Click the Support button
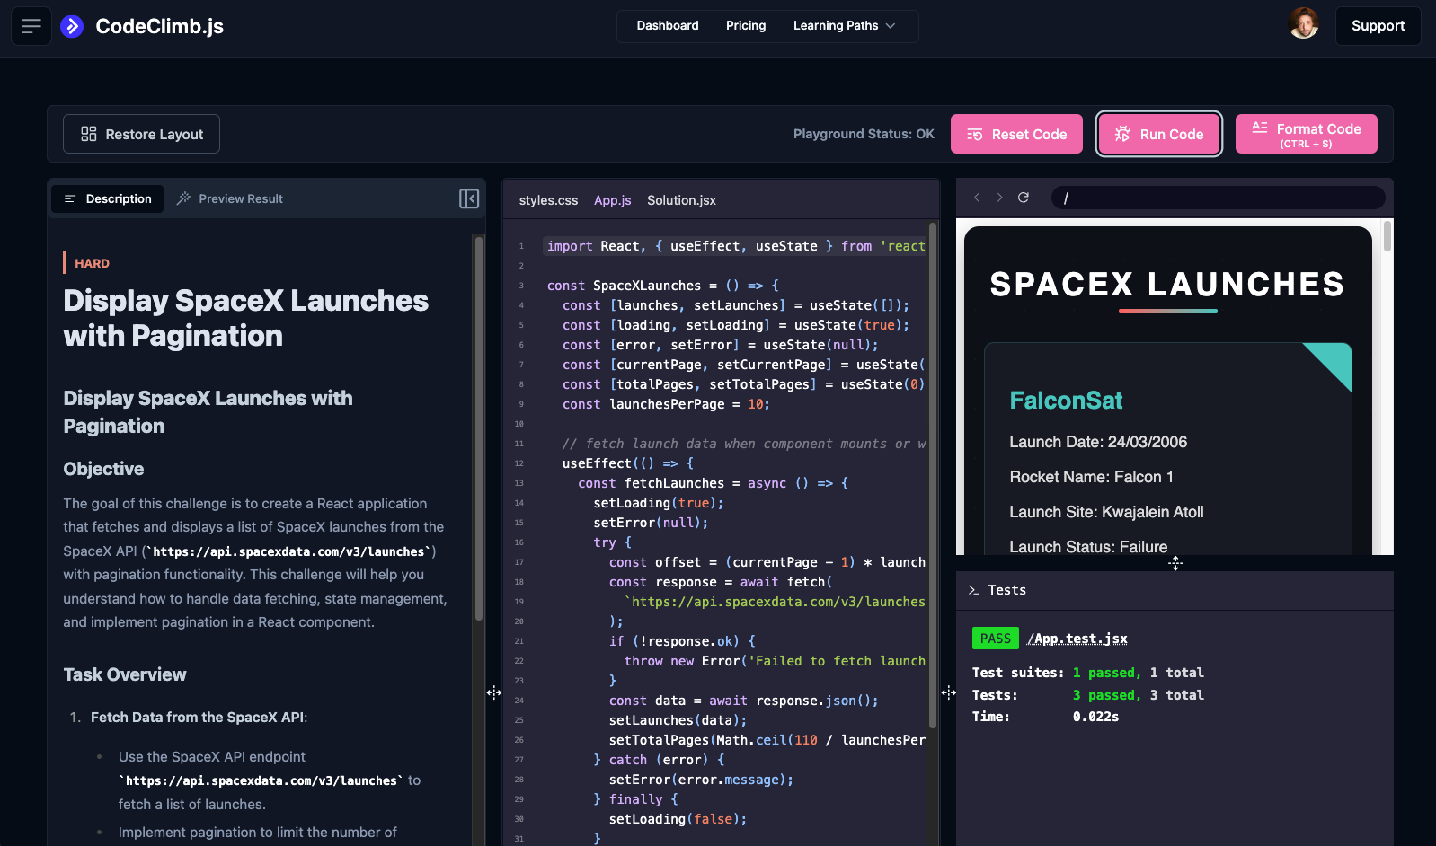 point(1378,26)
